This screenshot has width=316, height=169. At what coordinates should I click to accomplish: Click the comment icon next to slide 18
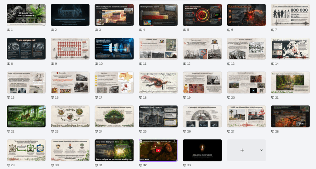141,97
